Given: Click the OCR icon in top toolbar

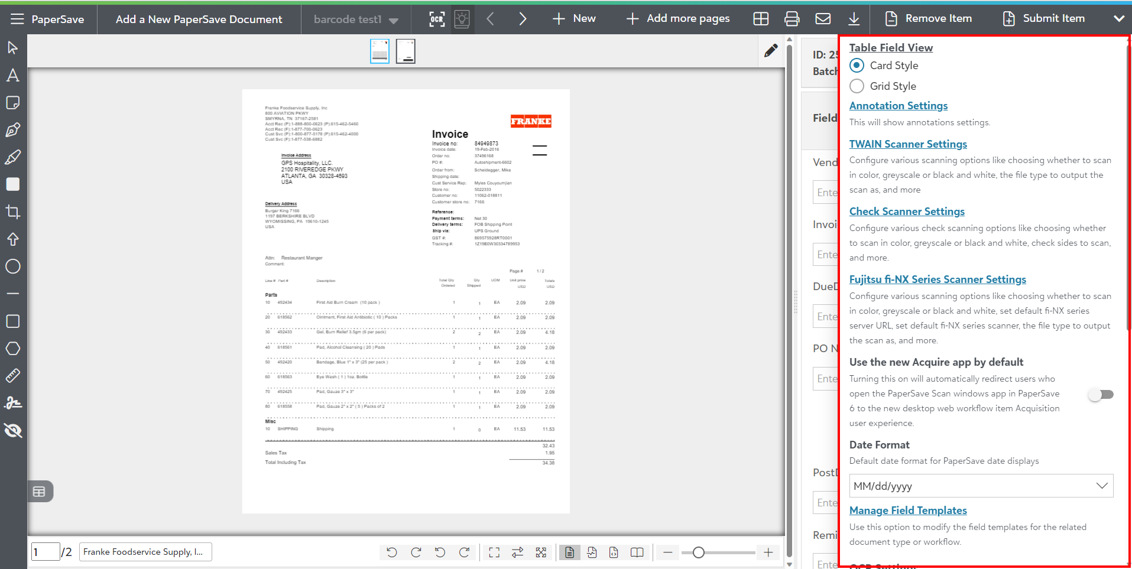Looking at the screenshot, I should coord(436,19).
